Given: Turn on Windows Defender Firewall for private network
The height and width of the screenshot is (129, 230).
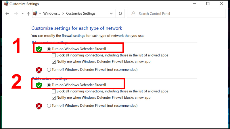Looking at the screenshot, I should point(49,49).
